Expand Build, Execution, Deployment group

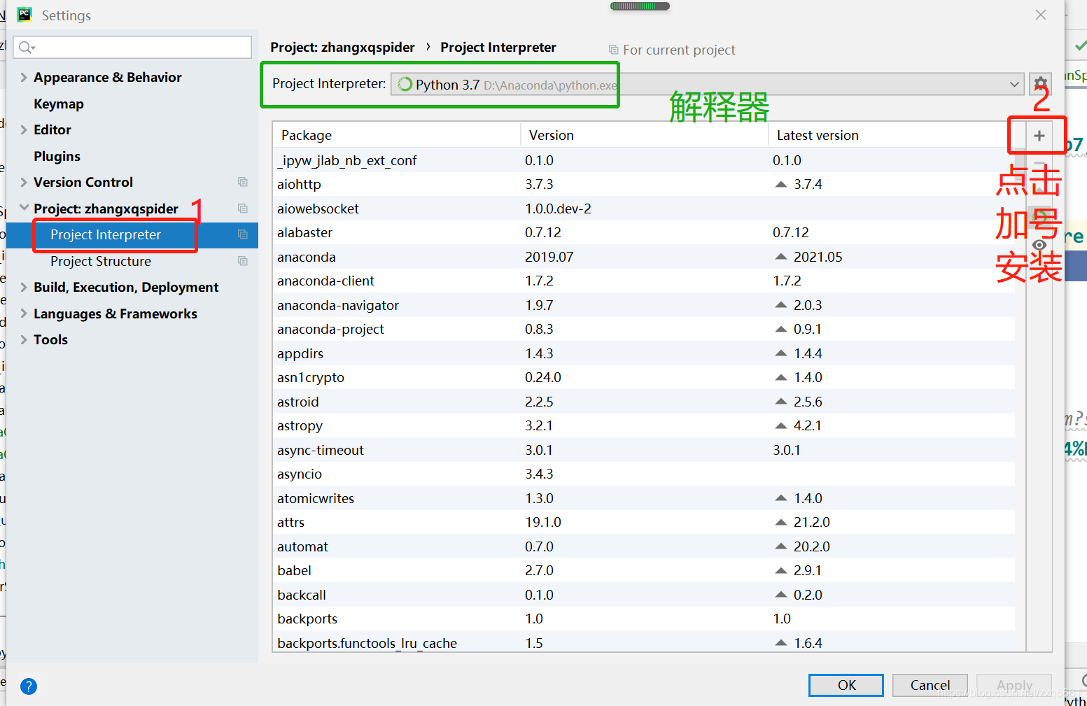(x=24, y=287)
